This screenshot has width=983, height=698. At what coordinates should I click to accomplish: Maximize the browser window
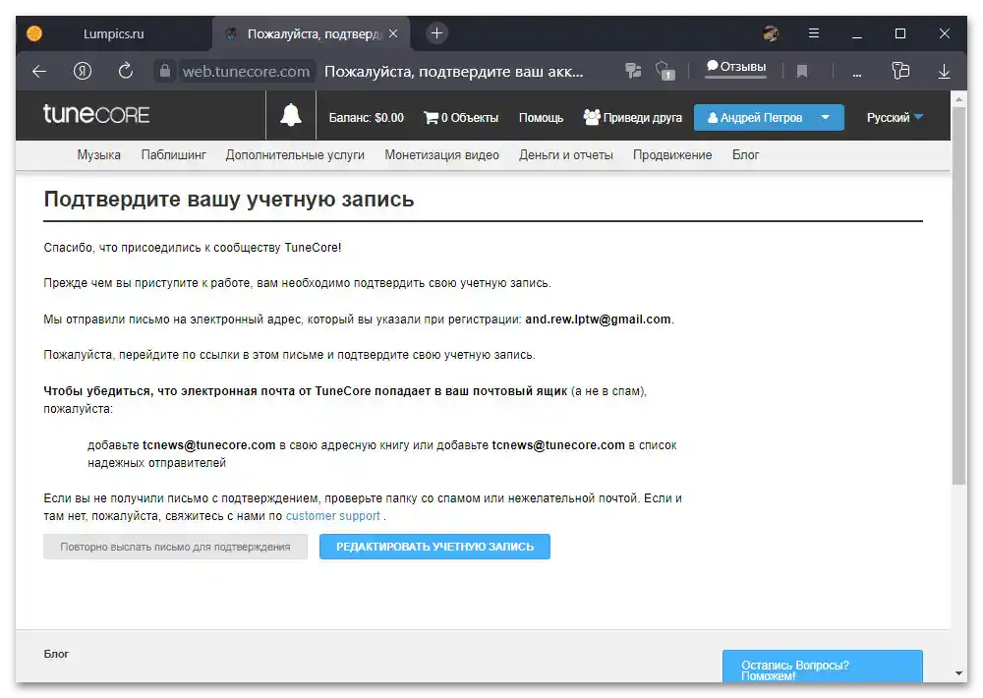tap(900, 33)
